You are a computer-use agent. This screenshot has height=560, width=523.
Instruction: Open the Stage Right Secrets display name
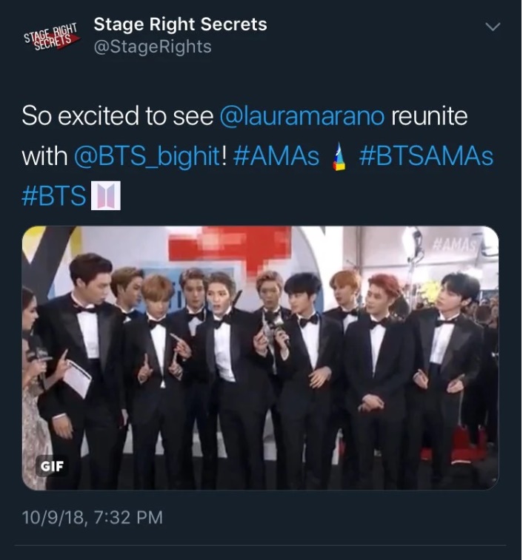point(180,24)
